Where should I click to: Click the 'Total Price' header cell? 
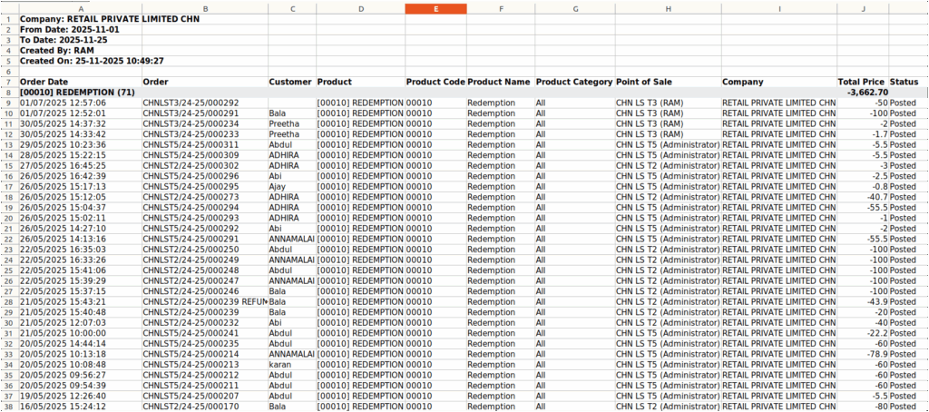click(863, 82)
